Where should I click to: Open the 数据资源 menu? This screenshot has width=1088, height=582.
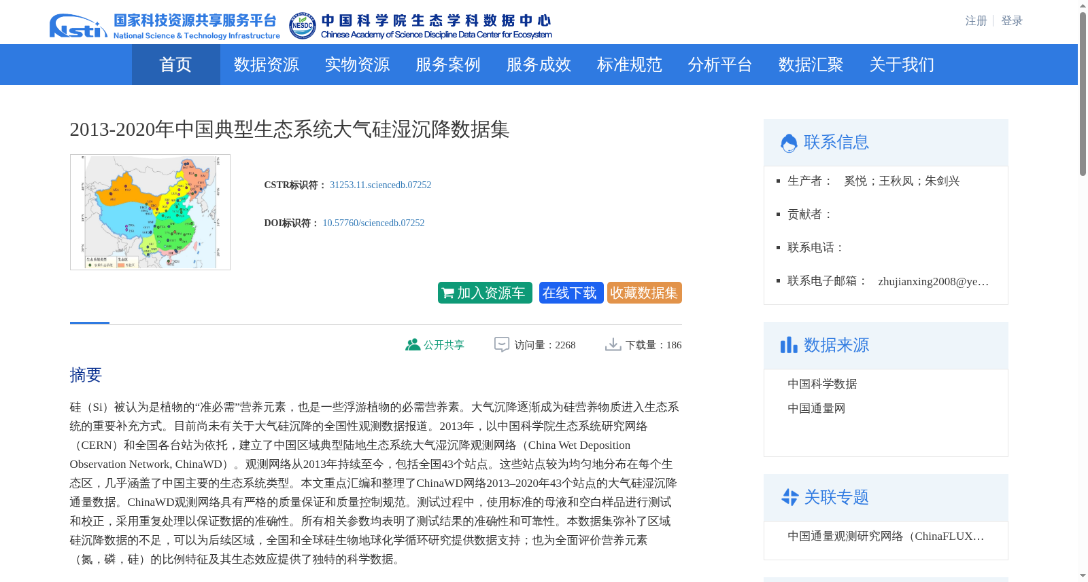coord(267,65)
